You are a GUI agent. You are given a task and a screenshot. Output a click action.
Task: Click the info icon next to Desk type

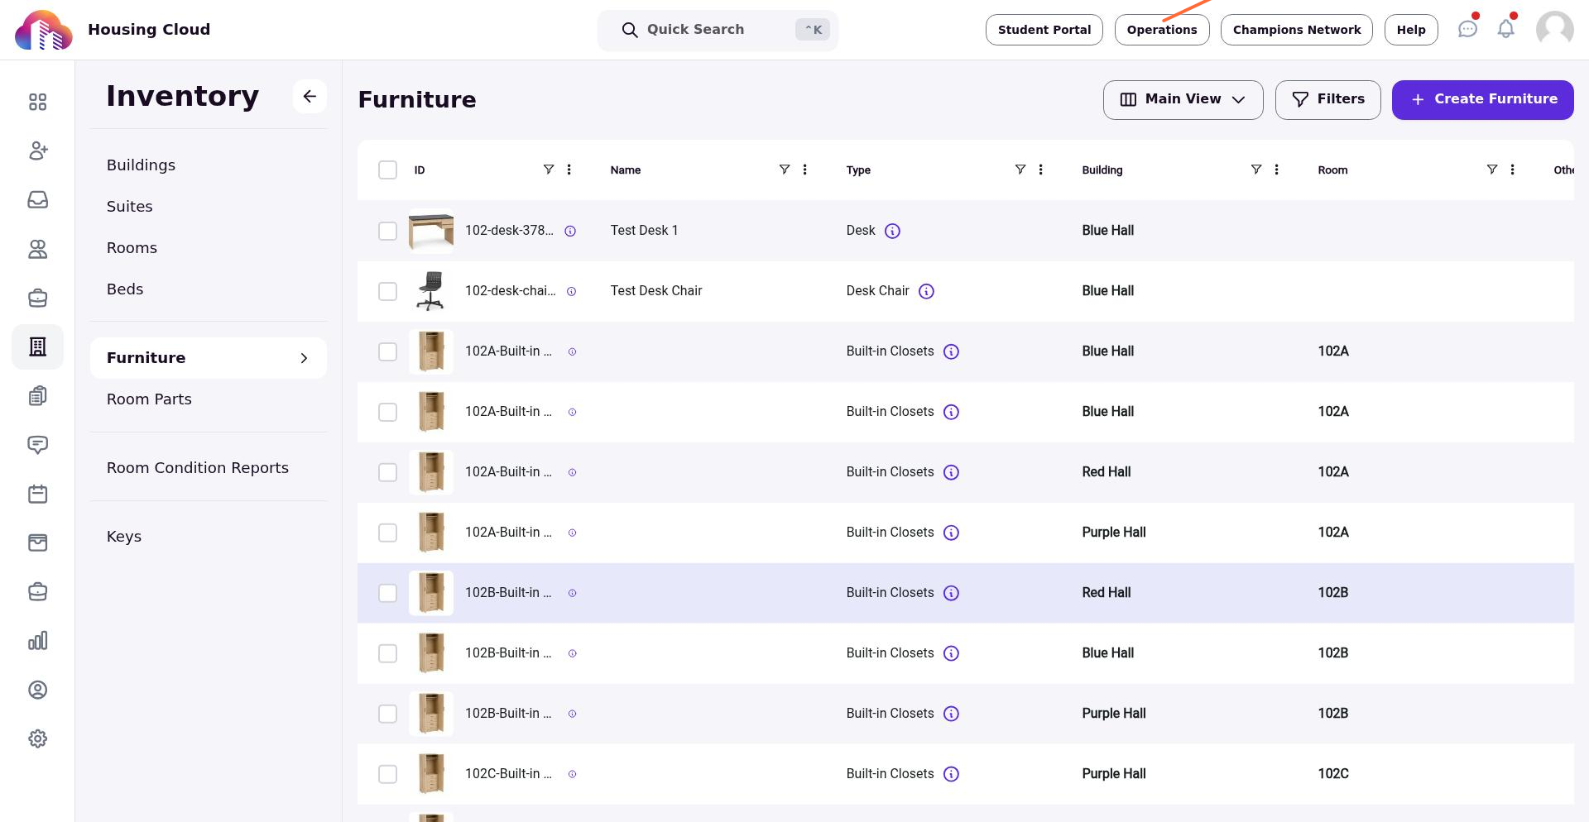click(892, 232)
